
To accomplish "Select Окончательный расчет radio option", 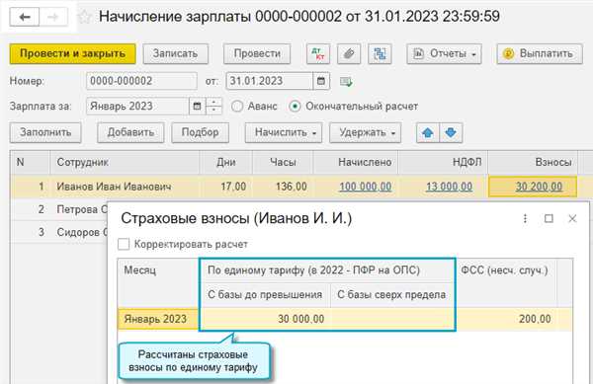I will [295, 106].
